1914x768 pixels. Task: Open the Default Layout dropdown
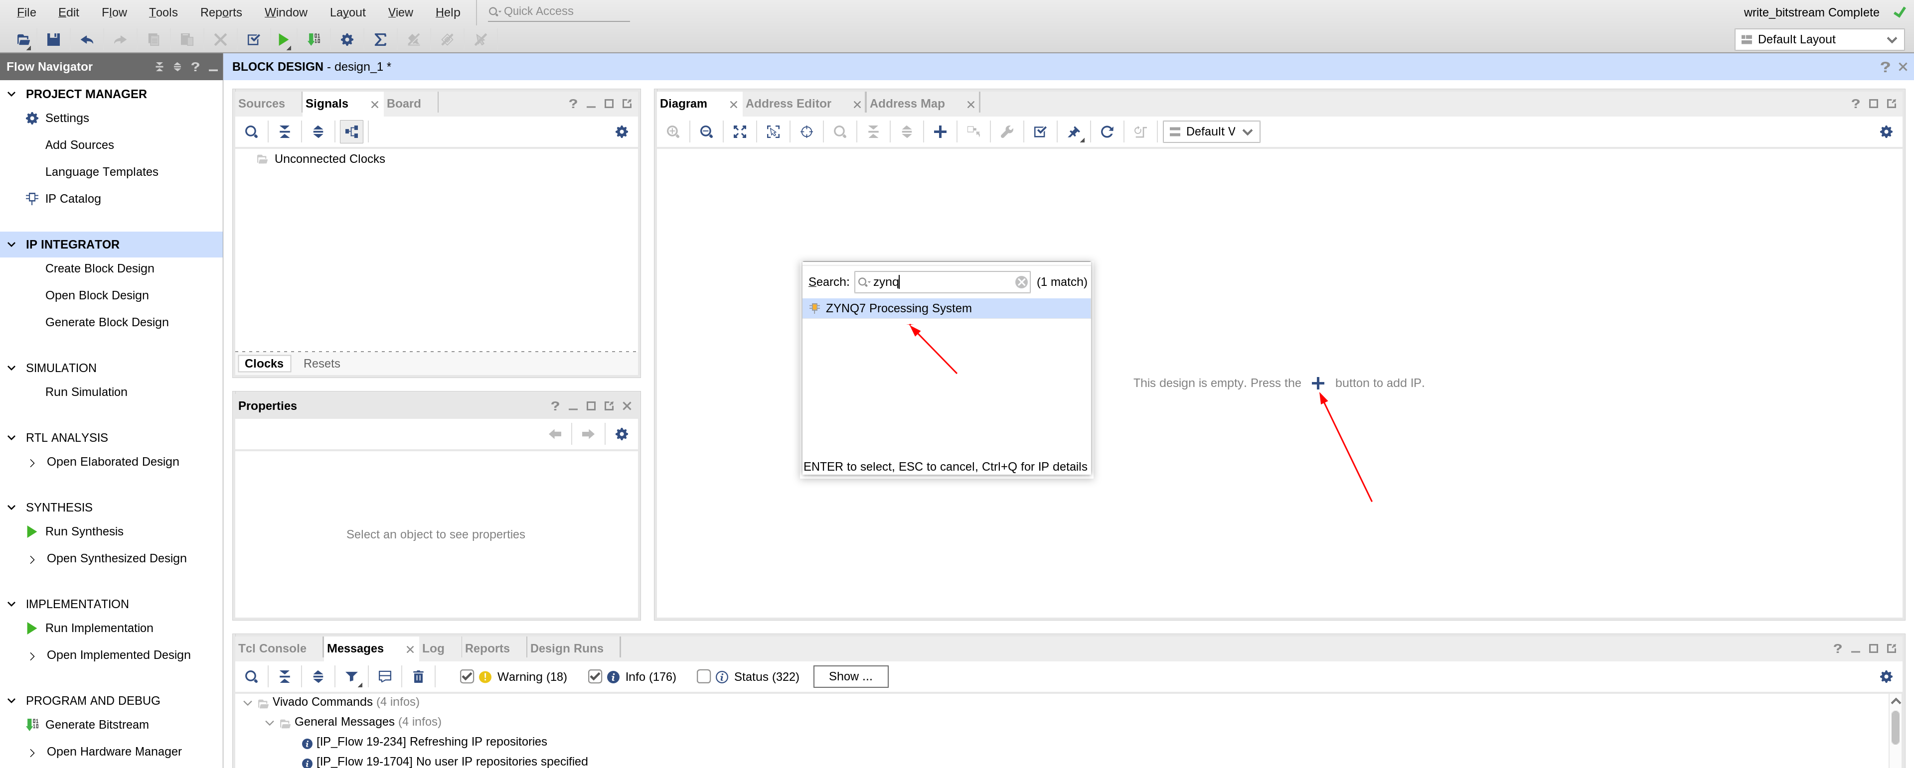pyautogui.click(x=1818, y=39)
